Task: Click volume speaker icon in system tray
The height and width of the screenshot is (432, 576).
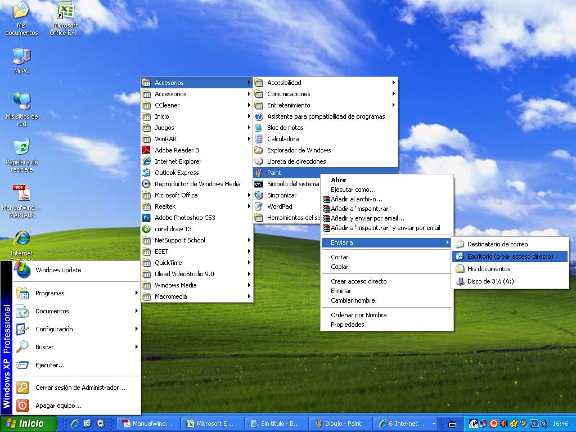Action: [503, 424]
